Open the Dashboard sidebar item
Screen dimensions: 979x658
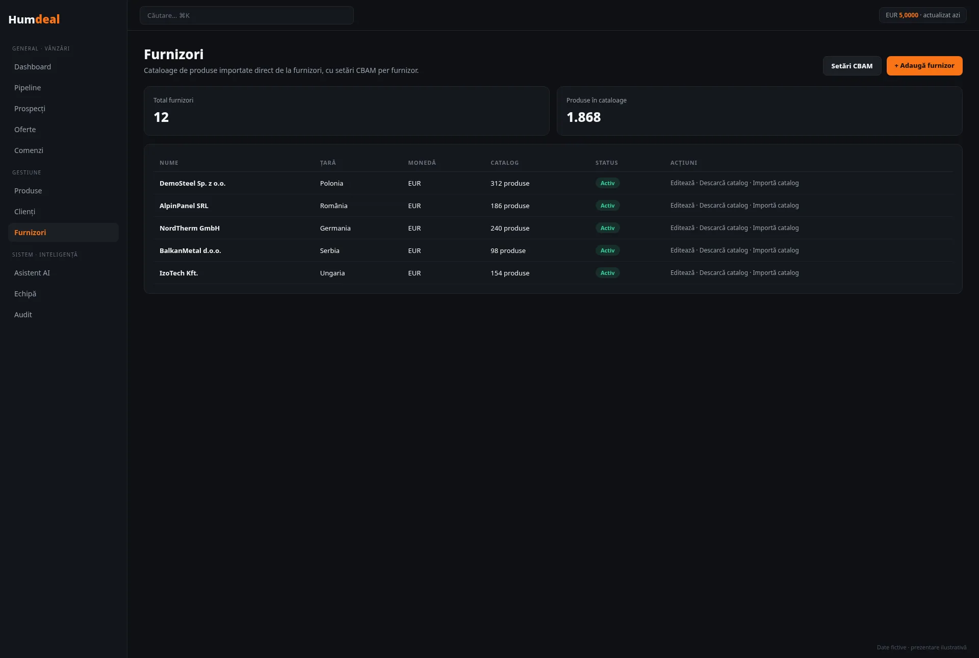pos(63,67)
